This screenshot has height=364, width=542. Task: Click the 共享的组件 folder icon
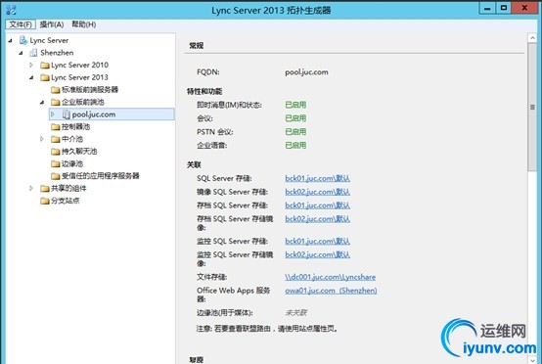point(45,189)
